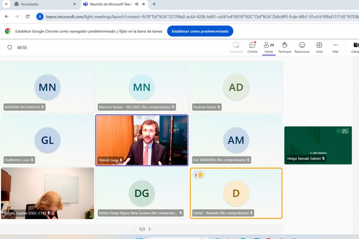359x239 pixels.
Task: Click Establecer como predeterminado button
Action: [200, 31]
